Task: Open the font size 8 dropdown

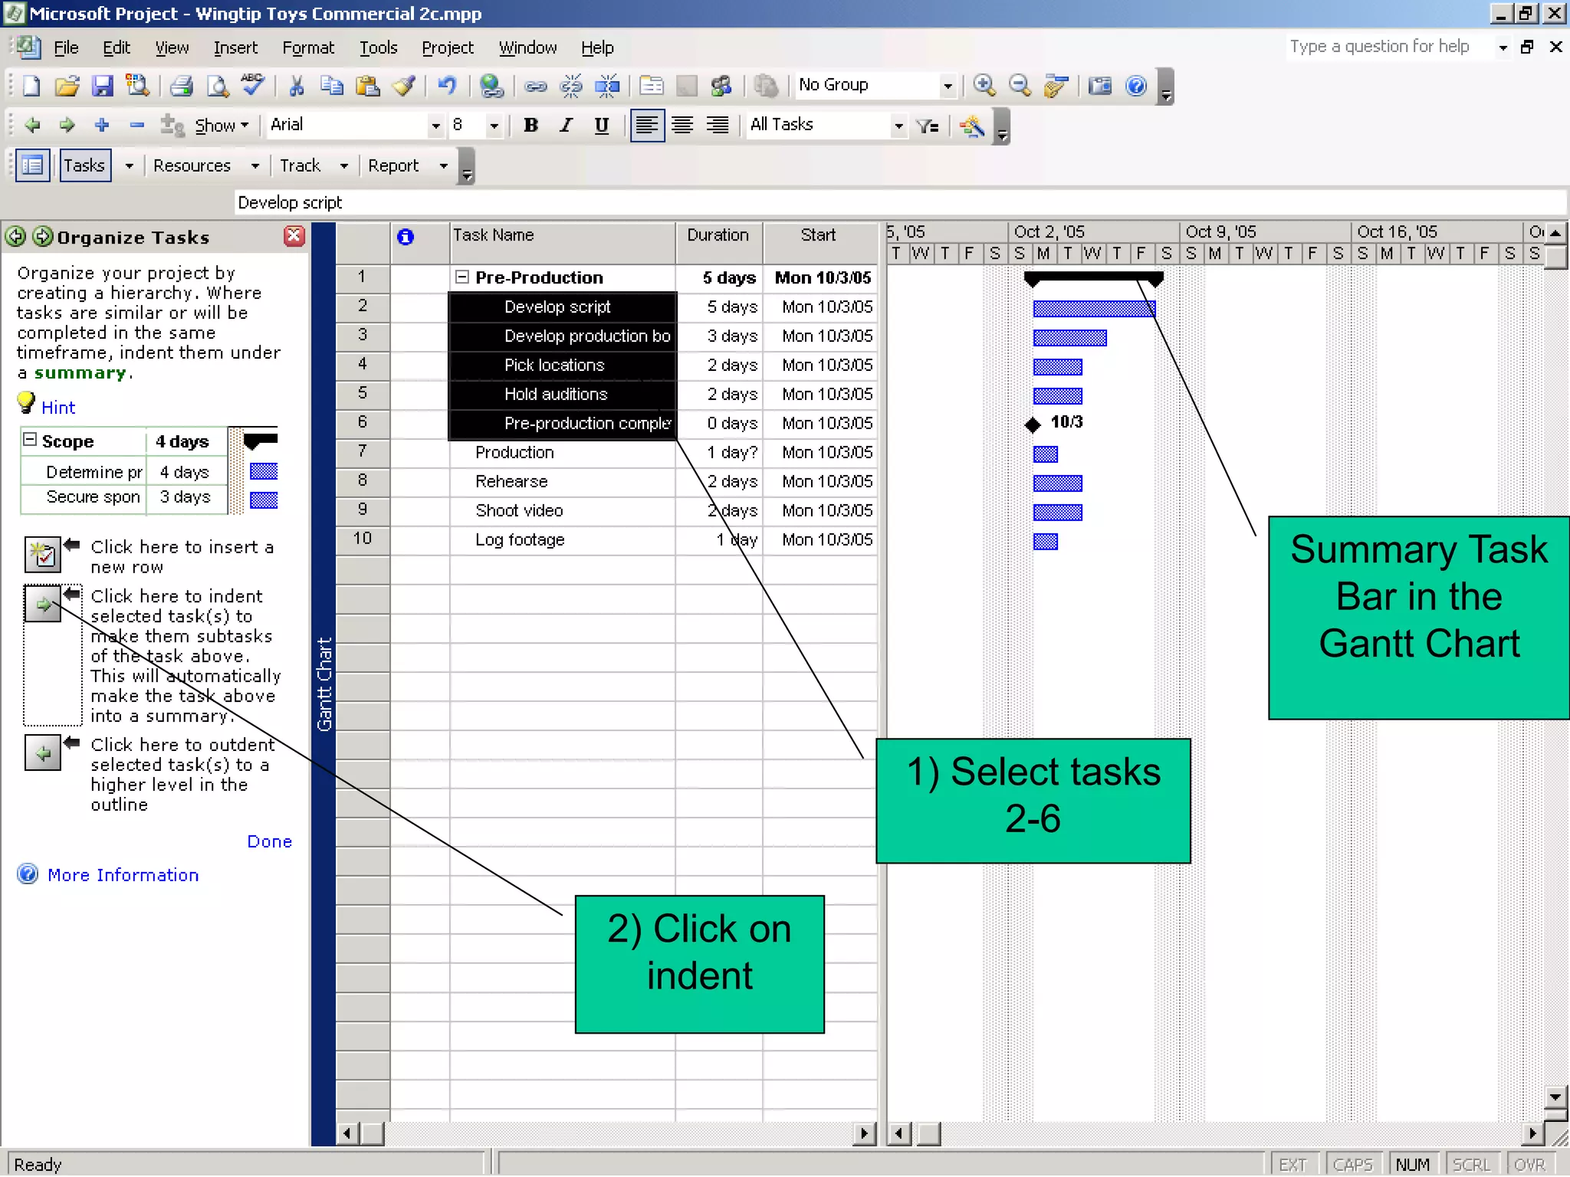Action: pyautogui.click(x=494, y=126)
